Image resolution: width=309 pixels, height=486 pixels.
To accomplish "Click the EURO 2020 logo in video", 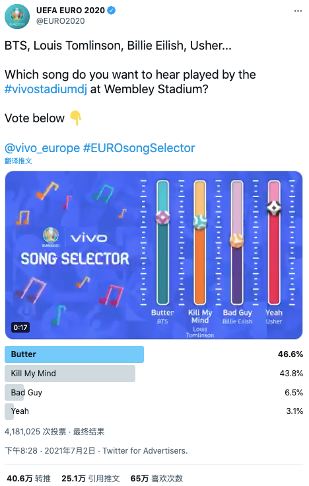I will [x=51, y=237].
